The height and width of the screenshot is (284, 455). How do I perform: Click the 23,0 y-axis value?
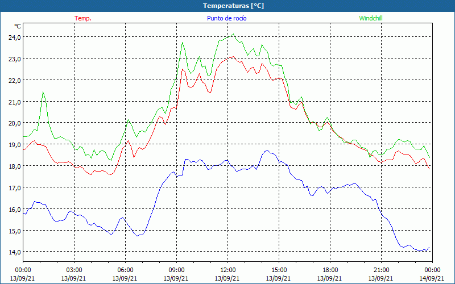pyautogui.click(x=15, y=59)
